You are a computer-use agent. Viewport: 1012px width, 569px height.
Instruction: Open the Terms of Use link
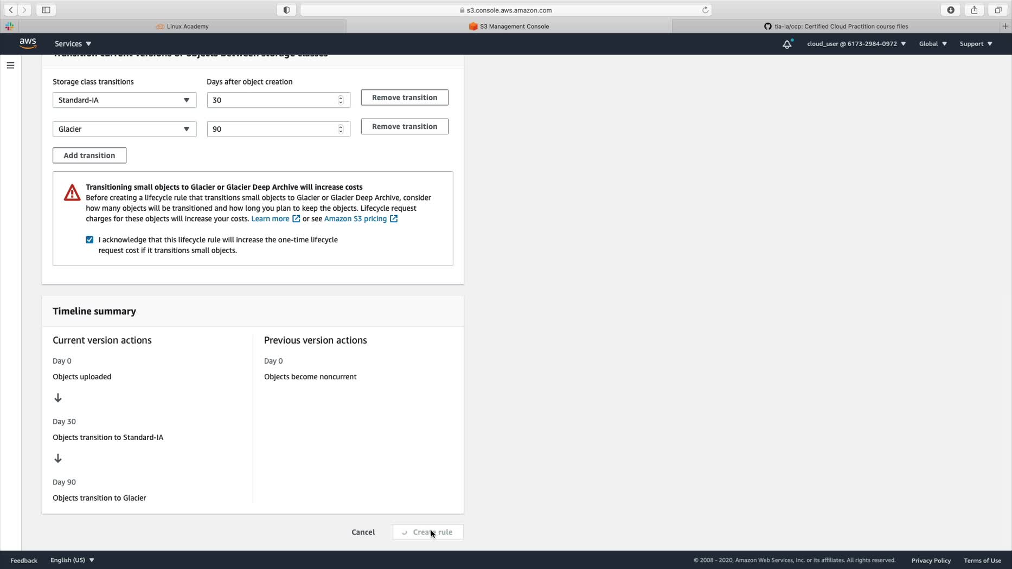click(x=982, y=560)
